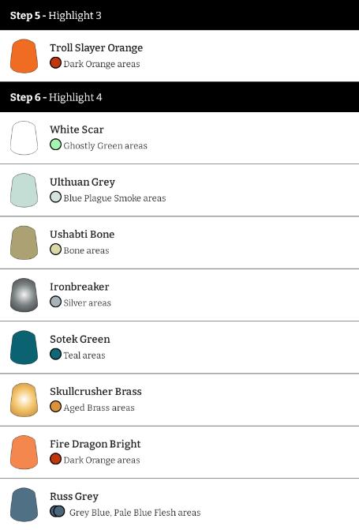The width and height of the screenshot is (359, 530).
Task: Tap the Sotek Green paint pot icon
Action: tap(24, 348)
